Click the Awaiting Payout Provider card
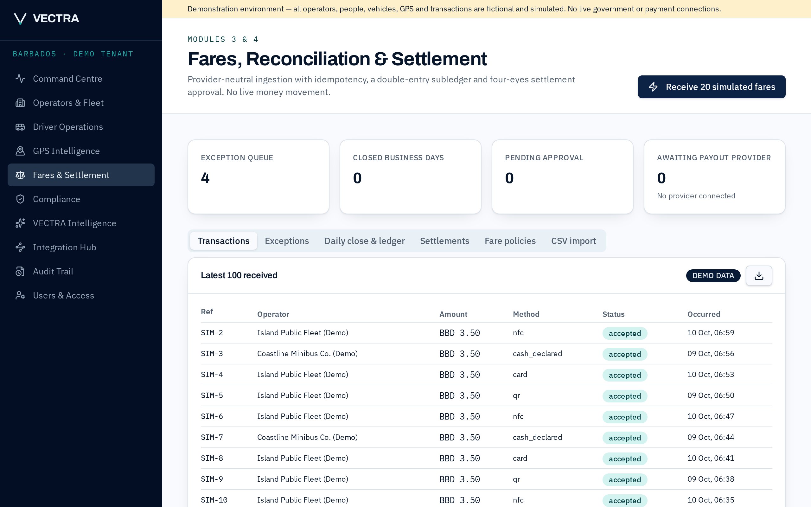Image resolution: width=811 pixels, height=507 pixels. pyautogui.click(x=714, y=177)
